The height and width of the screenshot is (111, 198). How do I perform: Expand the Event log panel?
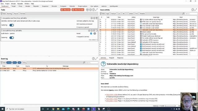97,59
